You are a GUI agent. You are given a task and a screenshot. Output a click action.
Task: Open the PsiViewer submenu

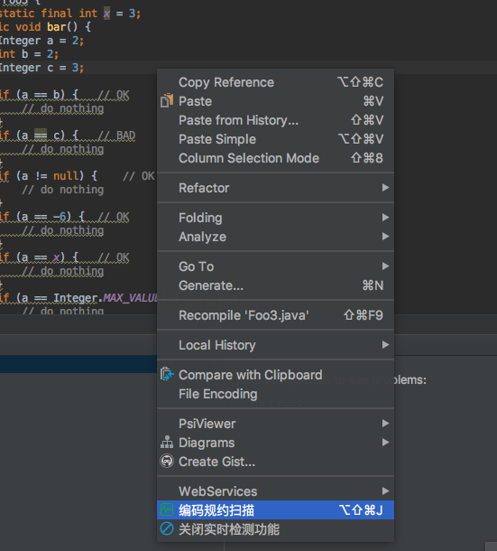click(x=275, y=424)
